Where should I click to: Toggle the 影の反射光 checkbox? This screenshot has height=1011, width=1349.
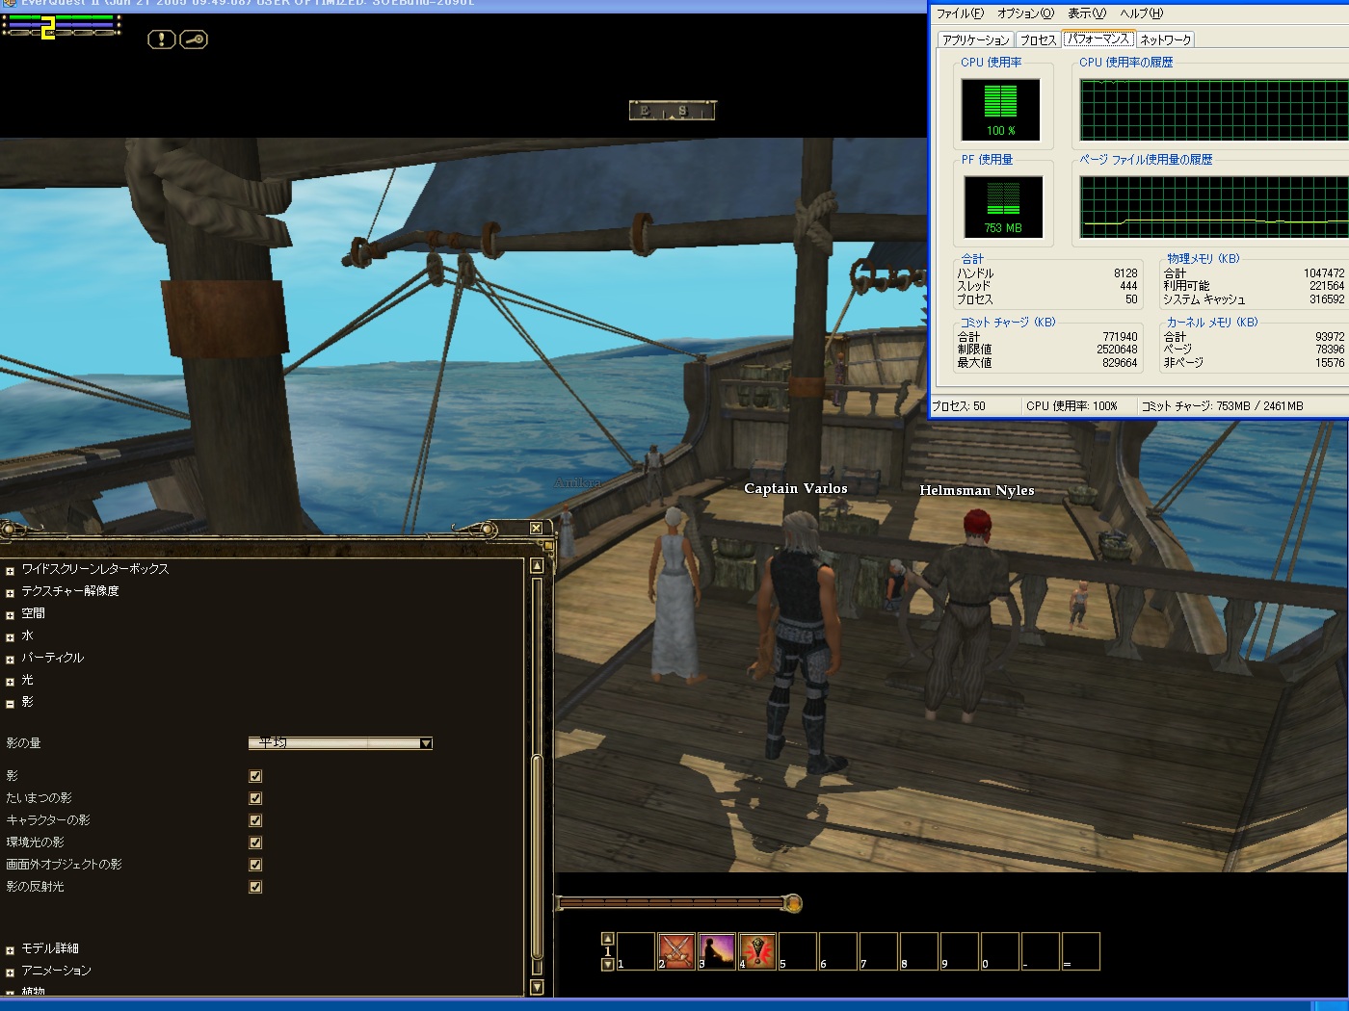pos(255,887)
